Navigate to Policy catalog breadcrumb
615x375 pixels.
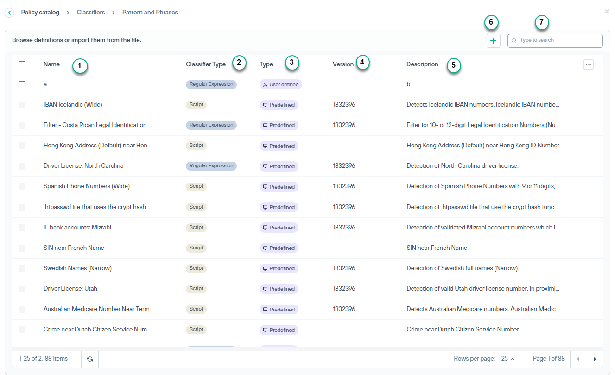click(x=40, y=13)
